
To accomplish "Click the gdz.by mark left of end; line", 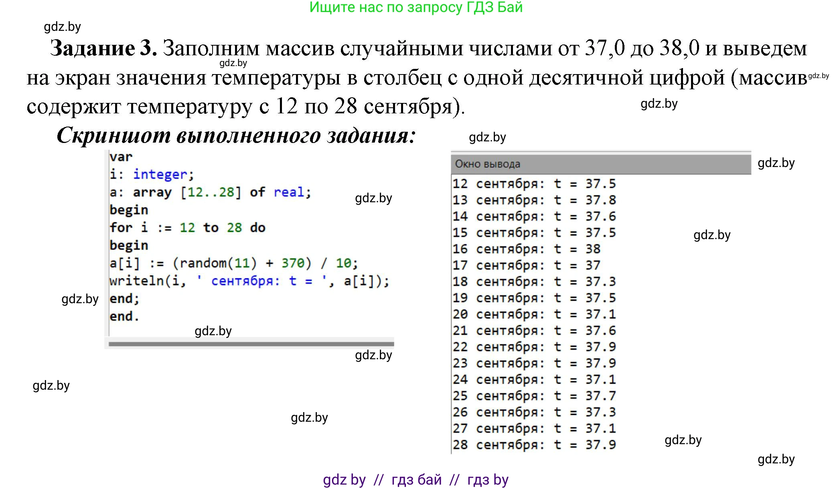I will click(80, 299).
